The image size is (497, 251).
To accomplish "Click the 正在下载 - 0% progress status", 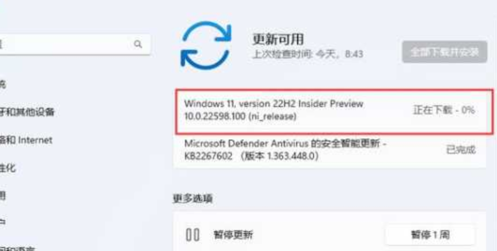I will tap(444, 110).
